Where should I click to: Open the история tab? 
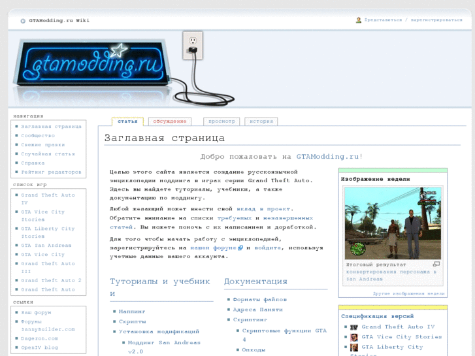coord(261,121)
